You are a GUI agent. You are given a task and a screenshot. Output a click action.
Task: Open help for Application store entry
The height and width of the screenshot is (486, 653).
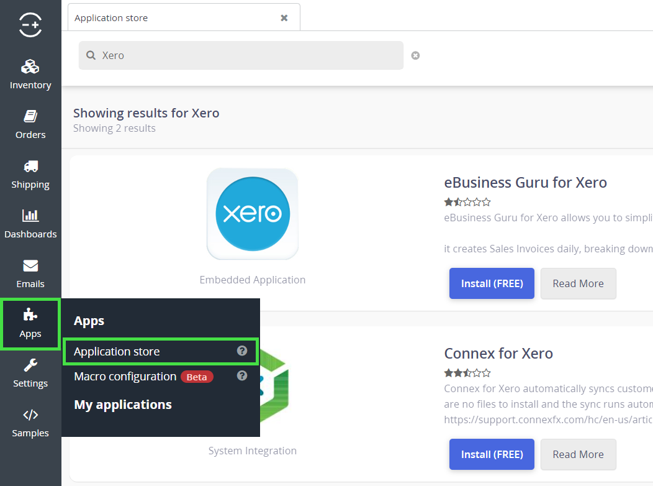tap(242, 351)
